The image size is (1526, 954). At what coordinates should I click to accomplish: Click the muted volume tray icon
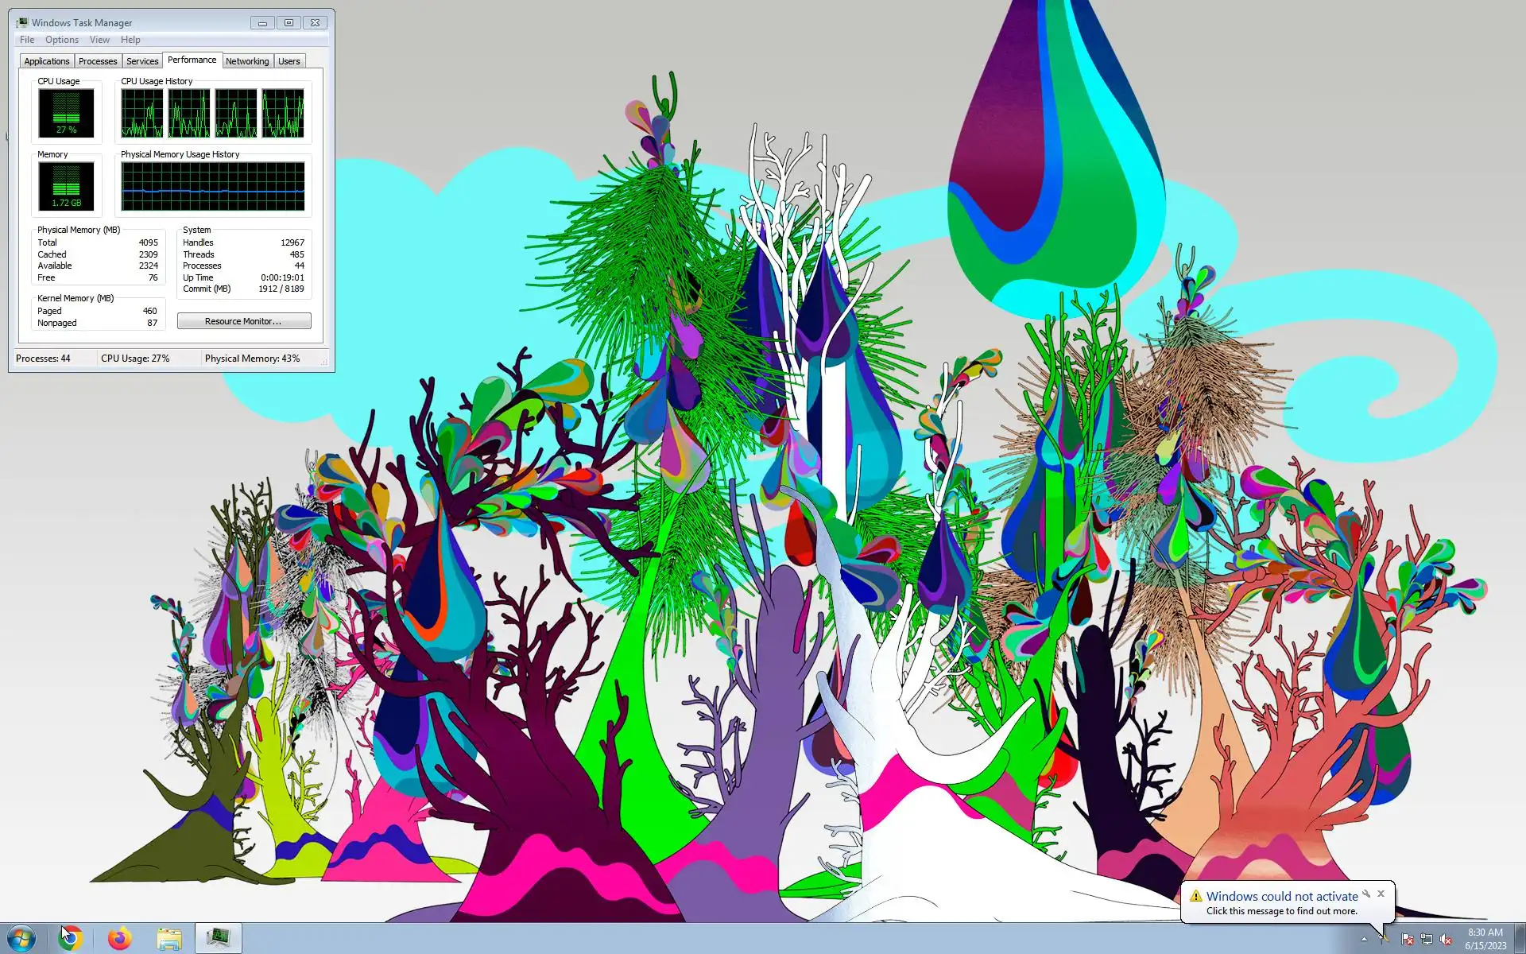pos(1446,939)
